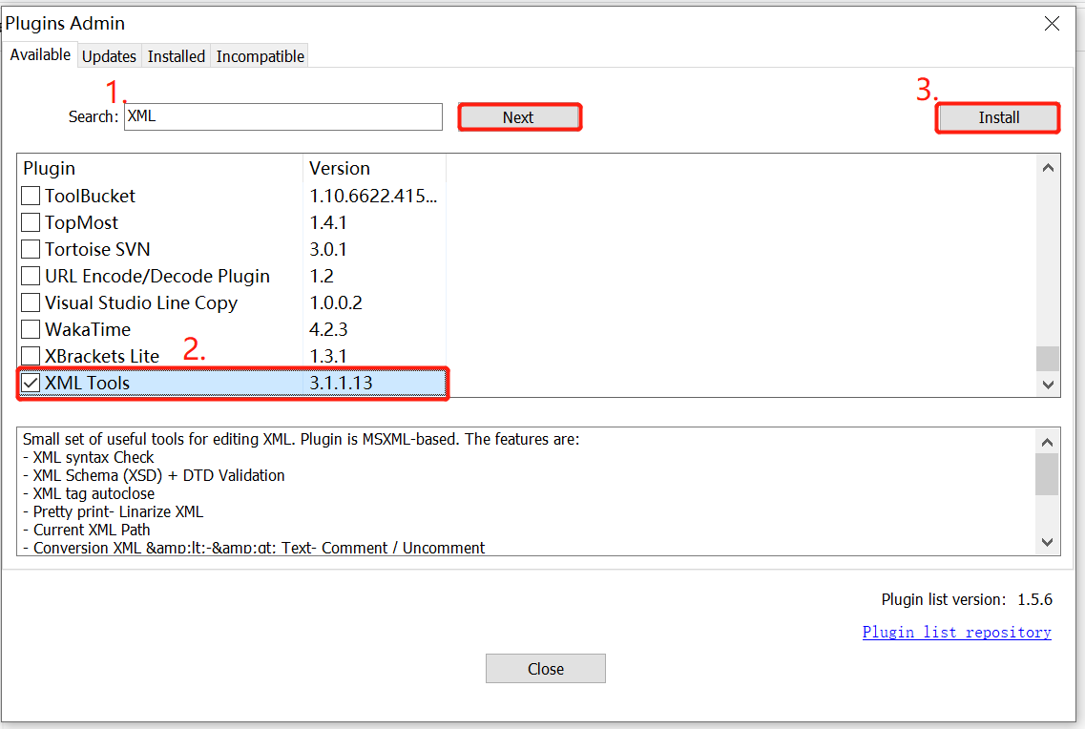Click the Install button

pyautogui.click(x=997, y=116)
